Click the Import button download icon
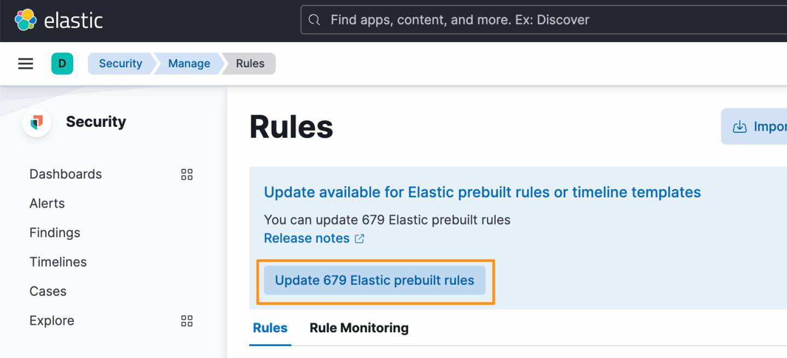Screen dimensions: 787x358 [x=739, y=127]
